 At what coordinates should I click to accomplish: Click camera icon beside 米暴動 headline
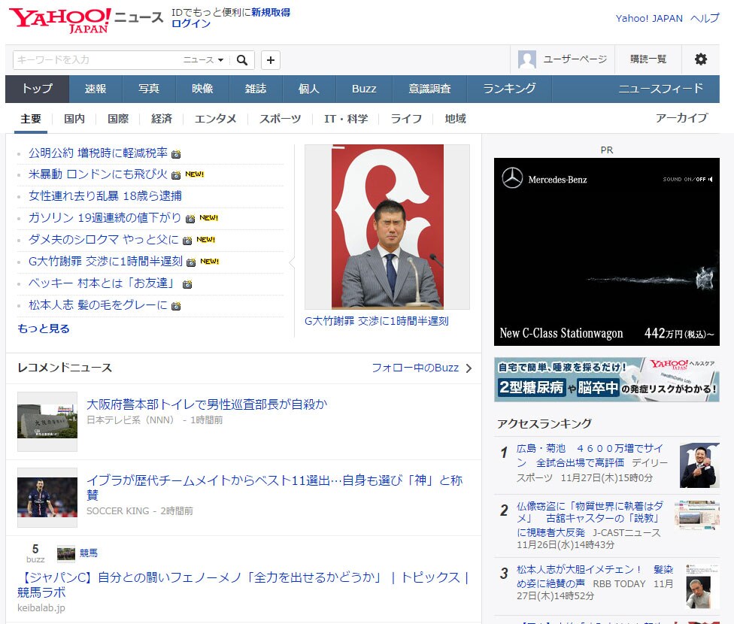[x=176, y=175]
